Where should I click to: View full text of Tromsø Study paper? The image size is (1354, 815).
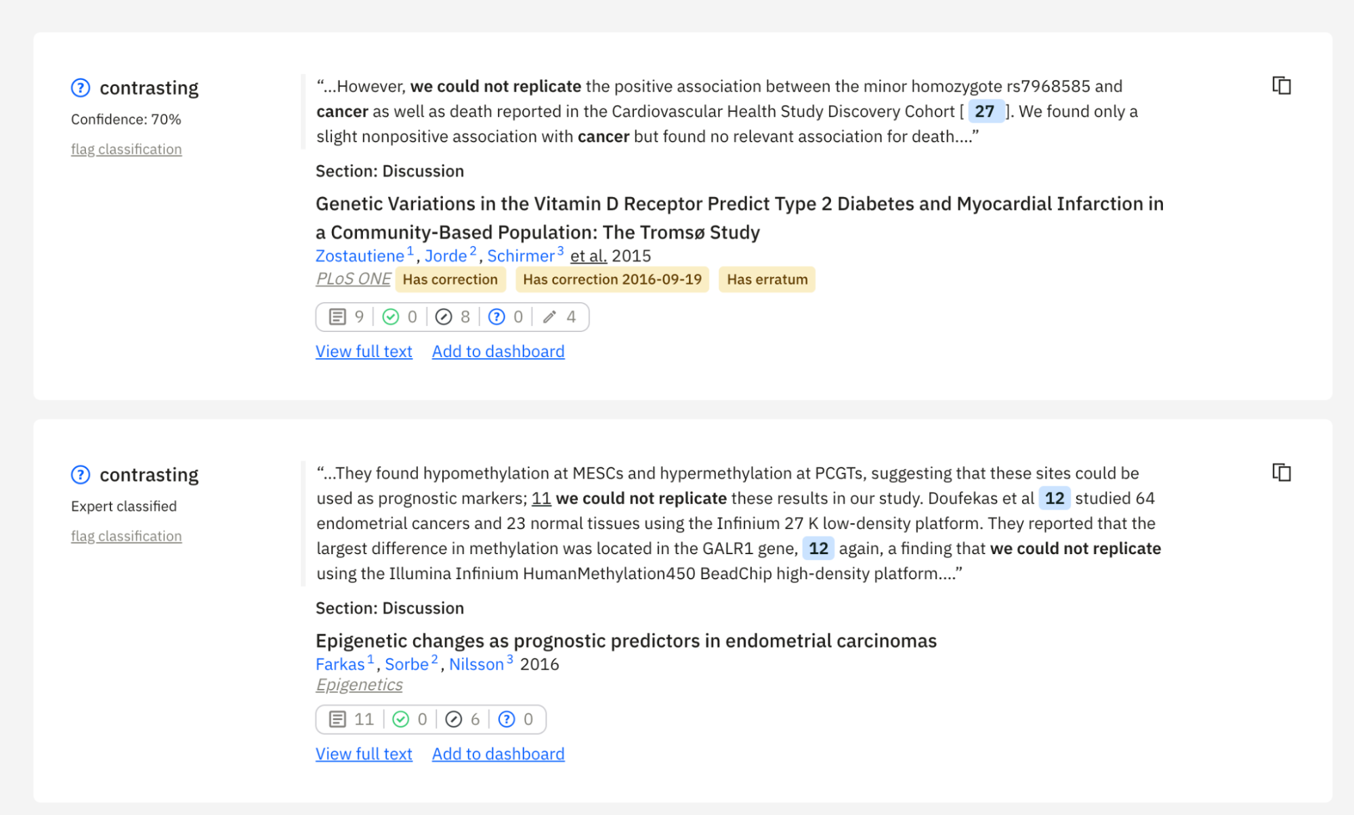click(x=364, y=352)
